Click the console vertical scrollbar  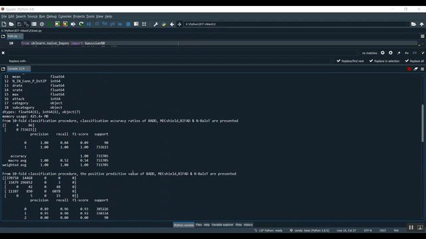(423, 123)
